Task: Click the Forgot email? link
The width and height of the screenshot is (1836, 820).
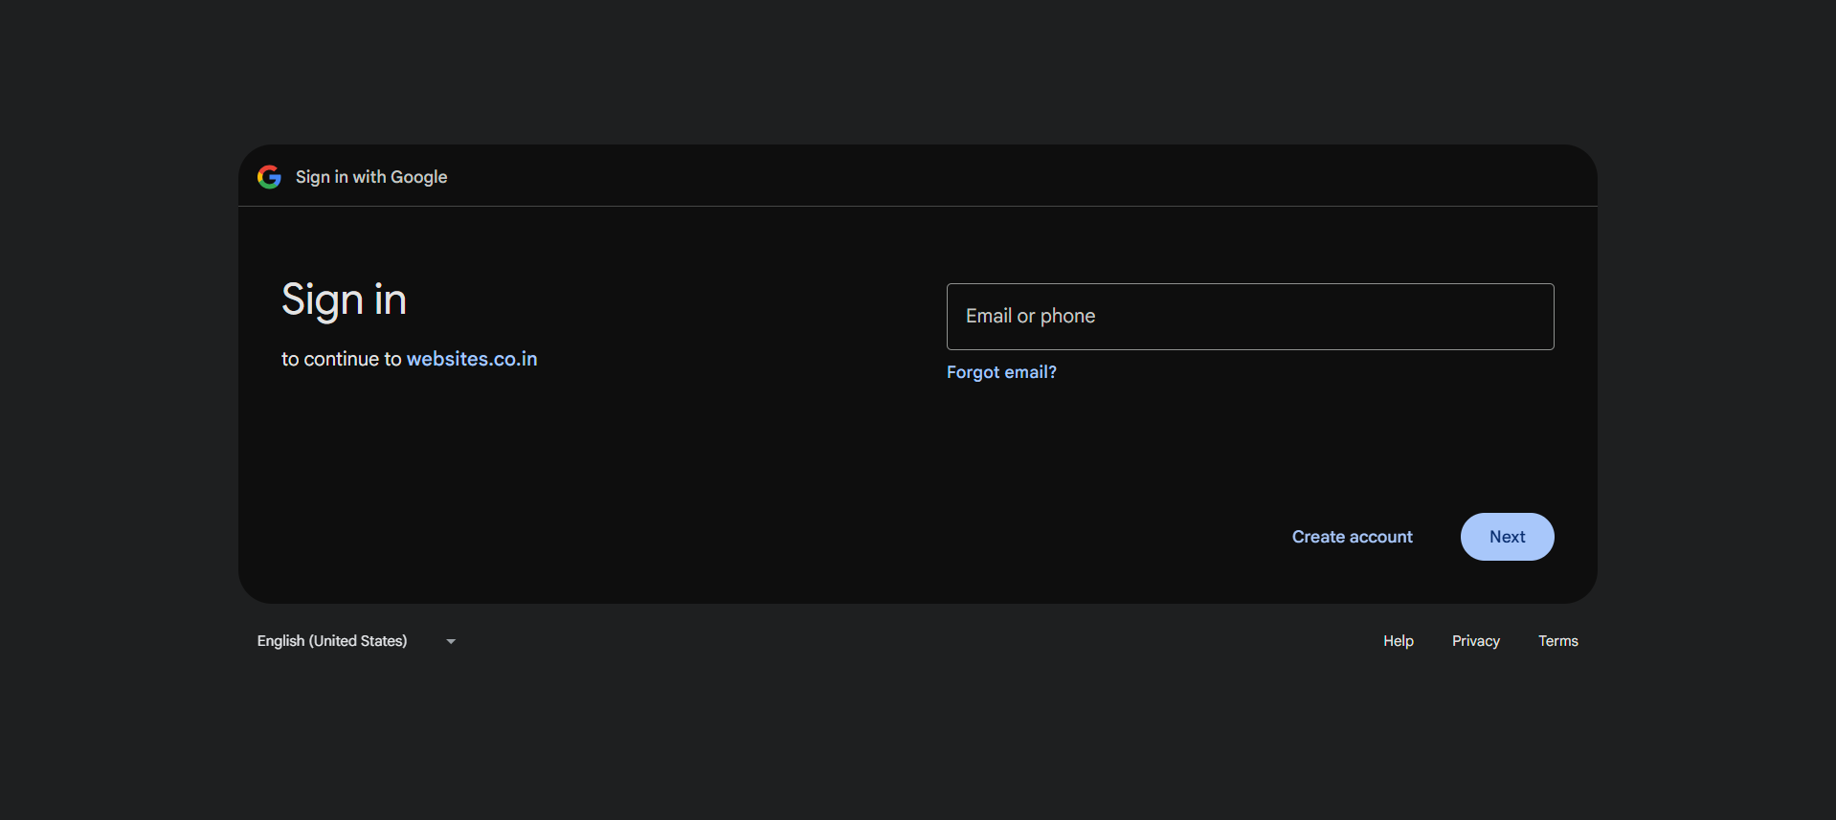Action: [x=1001, y=372]
